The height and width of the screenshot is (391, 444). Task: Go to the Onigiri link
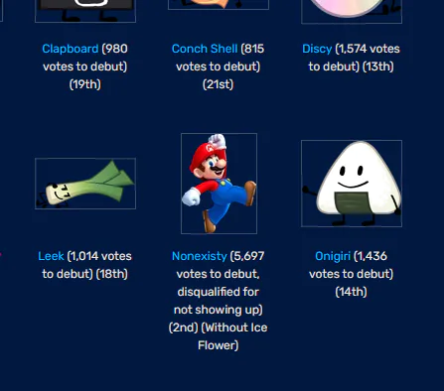point(333,256)
